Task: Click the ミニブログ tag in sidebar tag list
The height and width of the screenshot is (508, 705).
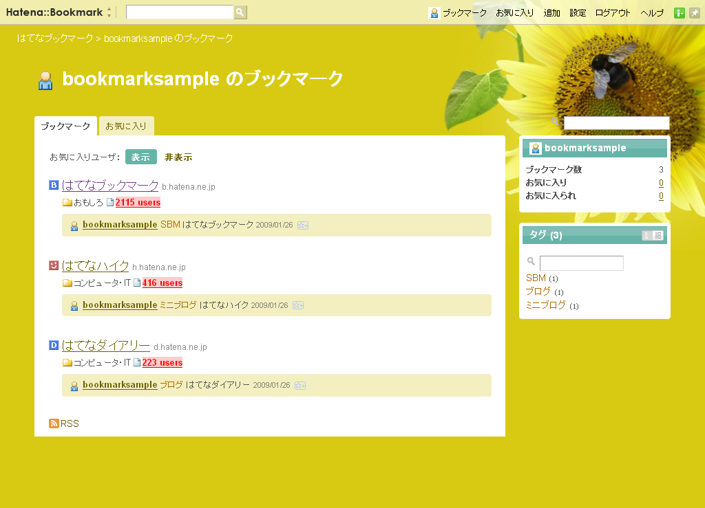Action: tap(546, 305)
